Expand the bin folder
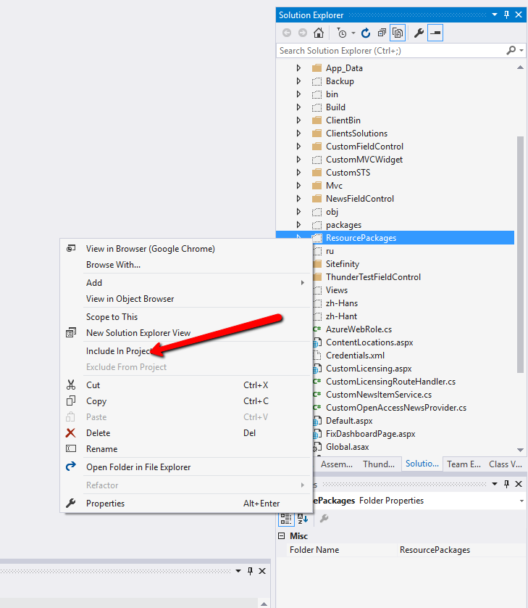This screenshot has height=608, width=528. (x=298, y=94)
